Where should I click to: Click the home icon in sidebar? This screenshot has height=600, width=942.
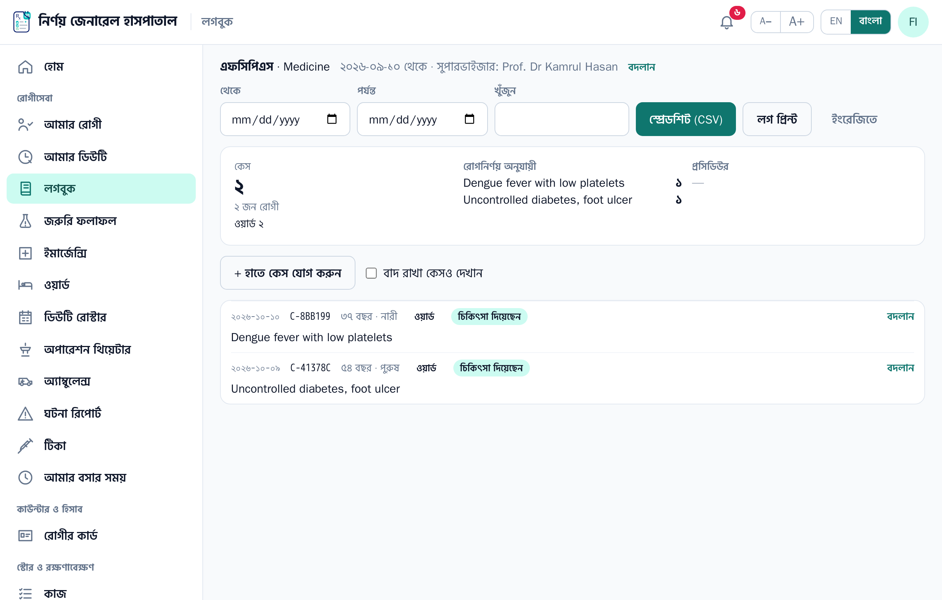(x=25, y=67)
